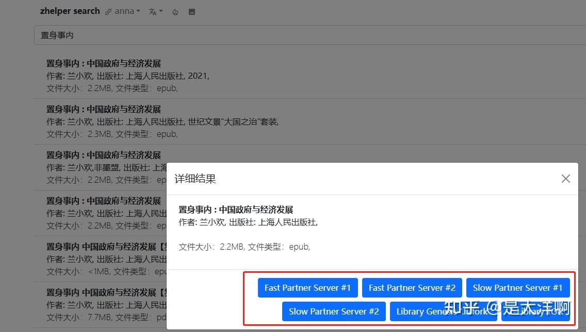Click the flame icon in the top bar
The image size is (586, 332).
click(x=175, y=11)
